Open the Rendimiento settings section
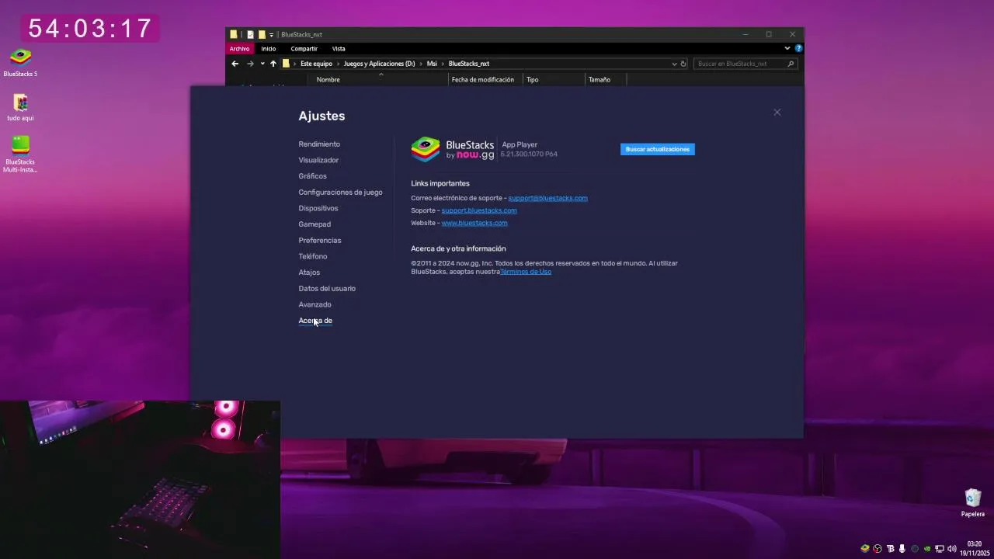This screenshot has width=994, height=559. tap(319, 144)
